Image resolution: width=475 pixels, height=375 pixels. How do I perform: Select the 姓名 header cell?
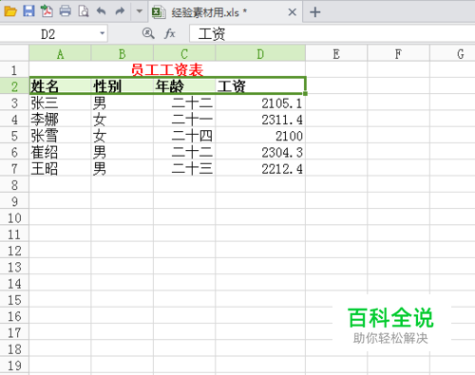tap(60, 86)
